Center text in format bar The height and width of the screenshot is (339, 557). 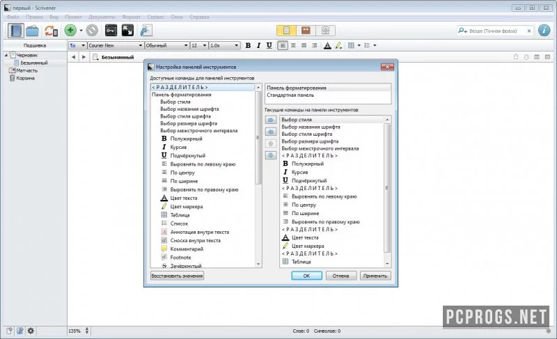point(293,45)
